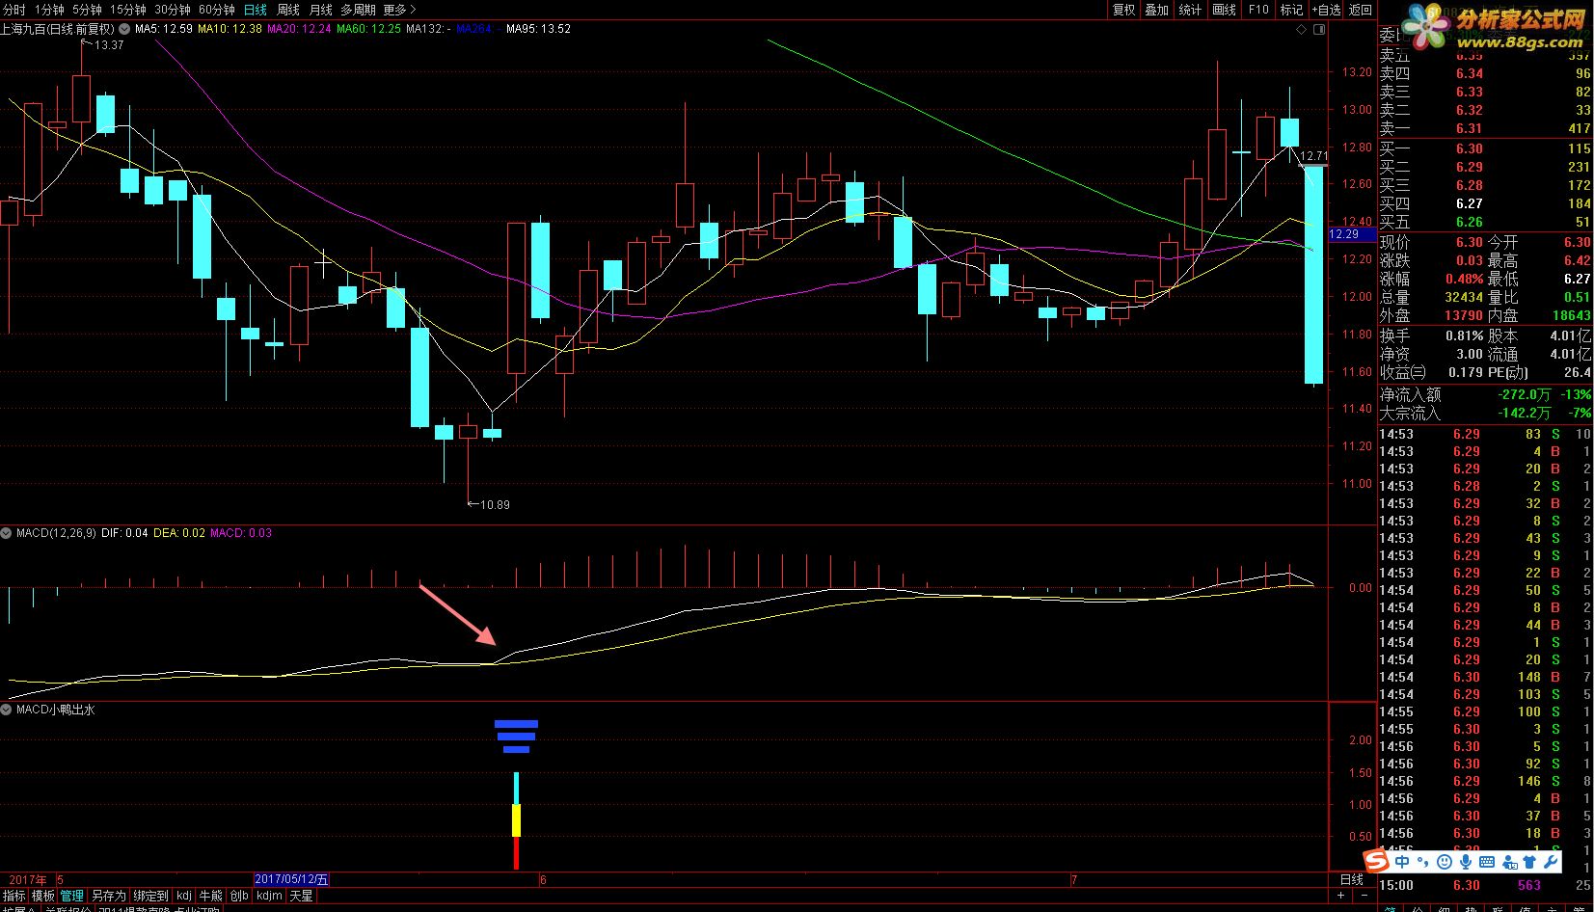The width and height of the screenshot is (1594, 912).
Task: Open the 统计 statistics button
Action: coord(1190,10)
